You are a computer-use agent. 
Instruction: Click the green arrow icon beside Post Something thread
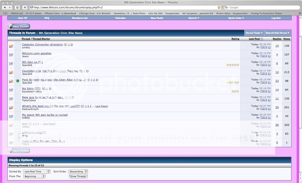point(17,81)
